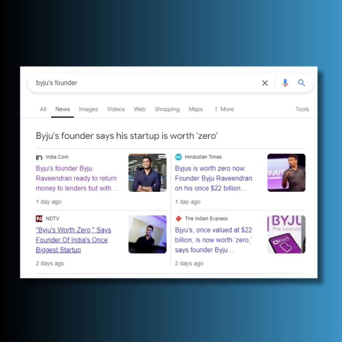Image resolution: width=342 pixels, height=342 pixels.
Task: Click the India.Com source favicon
Action: pos(39,157)
